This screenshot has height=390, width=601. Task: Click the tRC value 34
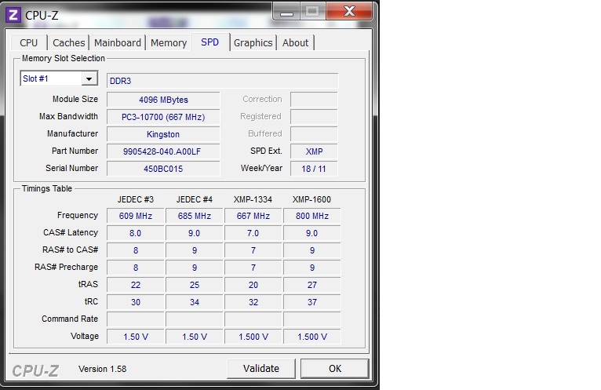coord(195,302)
